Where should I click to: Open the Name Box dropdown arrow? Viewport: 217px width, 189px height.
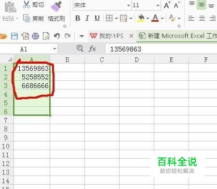point(54,49)
